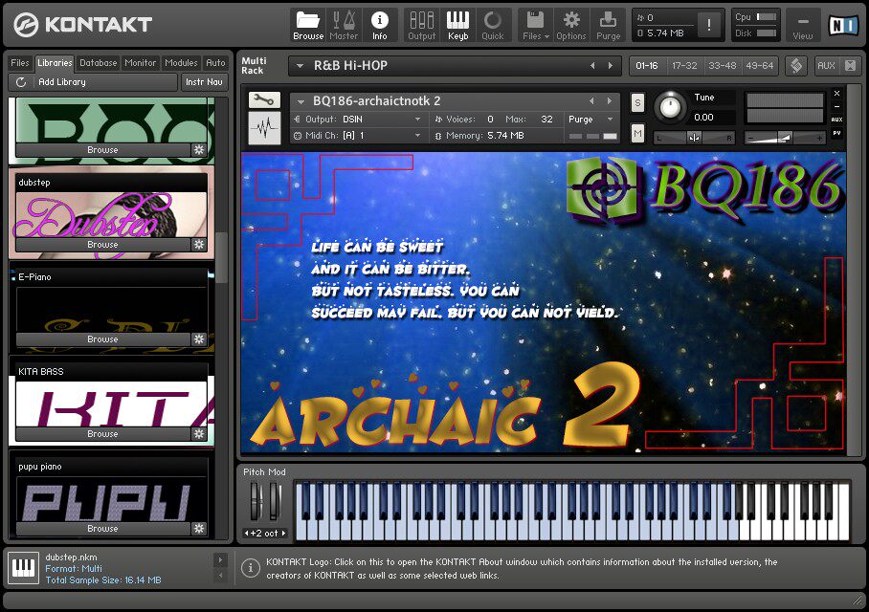
Task: Browse the pupu piano library
Action: tap(102, 529)
